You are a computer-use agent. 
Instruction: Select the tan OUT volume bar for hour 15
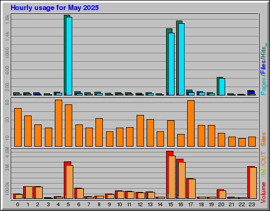coord(172,177)
